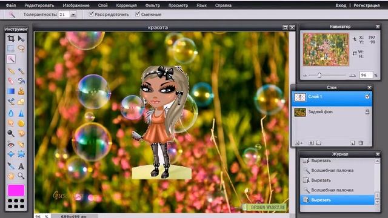
Task: Open the Слой menu
Action: (x=102, y=5)
